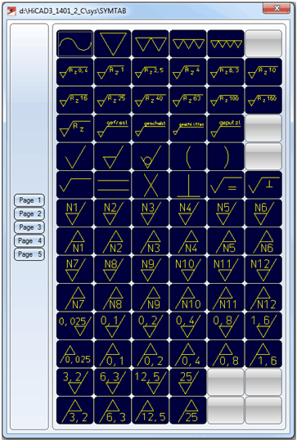Pick the Rz 160 roughness symbol
The height and width of the screenshot is (440, 297).
pos(263,100)
